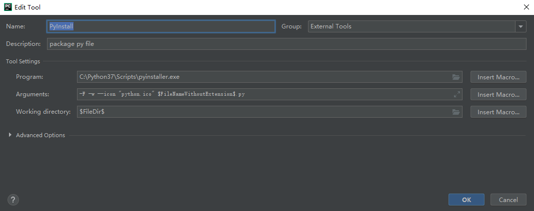
Task: Click the 'Working directory:' label
Action: point(43,112)
